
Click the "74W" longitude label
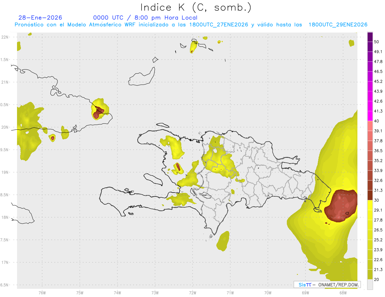tap(117, 293)
